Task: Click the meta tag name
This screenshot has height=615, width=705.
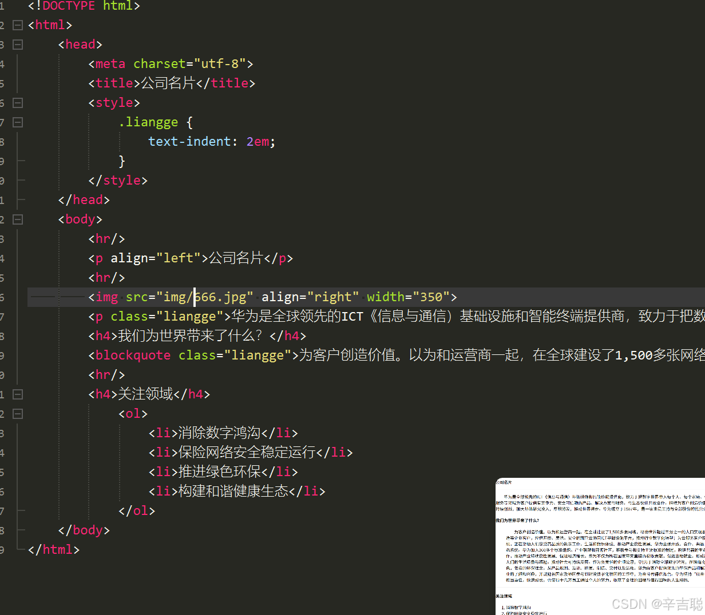Action: (110, 64)
